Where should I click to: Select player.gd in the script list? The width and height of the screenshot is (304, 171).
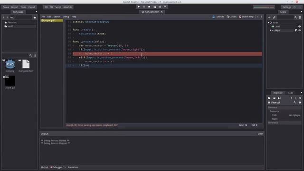coord(52,20)
